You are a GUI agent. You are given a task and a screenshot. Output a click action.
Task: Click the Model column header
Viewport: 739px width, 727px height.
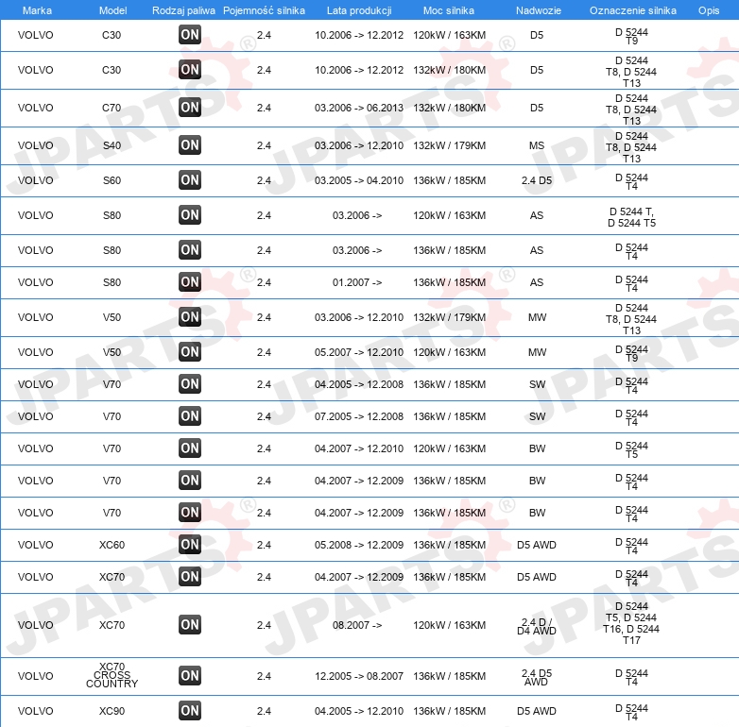pyautogui.click(x=113, y=10)
